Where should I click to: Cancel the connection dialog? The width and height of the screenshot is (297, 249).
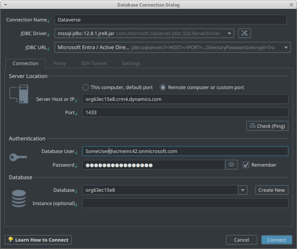point(241,240)
